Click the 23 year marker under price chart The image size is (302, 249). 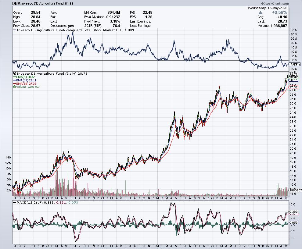point(102,198)
